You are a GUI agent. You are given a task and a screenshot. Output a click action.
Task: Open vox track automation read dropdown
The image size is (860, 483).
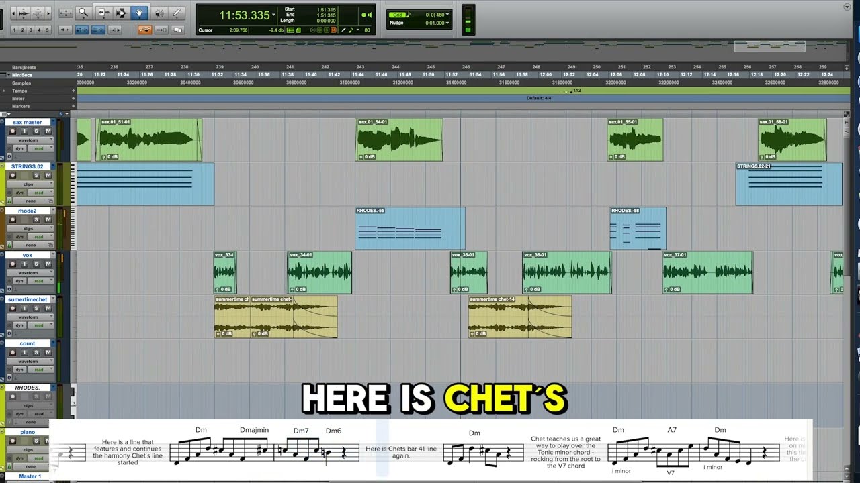(x=41, y=281)
